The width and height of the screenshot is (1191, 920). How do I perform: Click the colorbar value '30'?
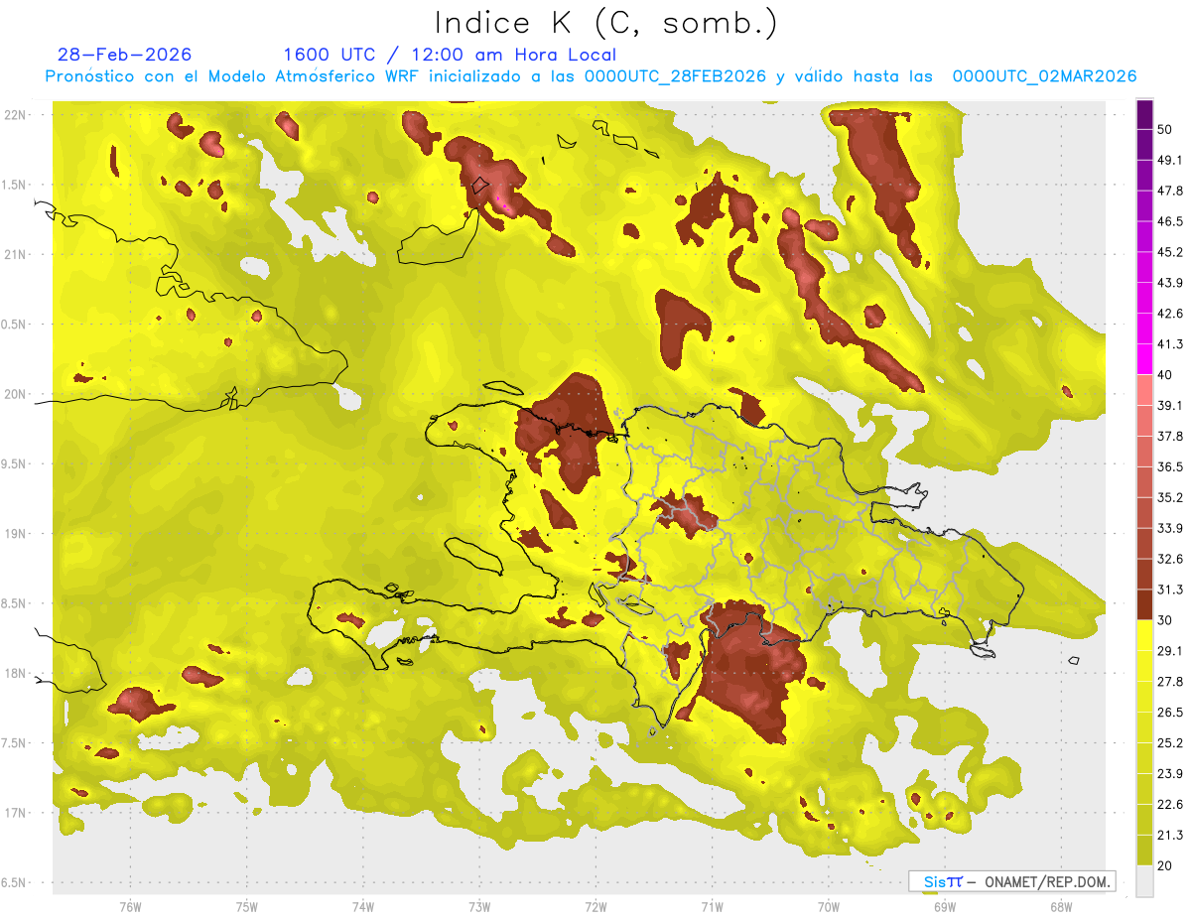coord(1165,621)
